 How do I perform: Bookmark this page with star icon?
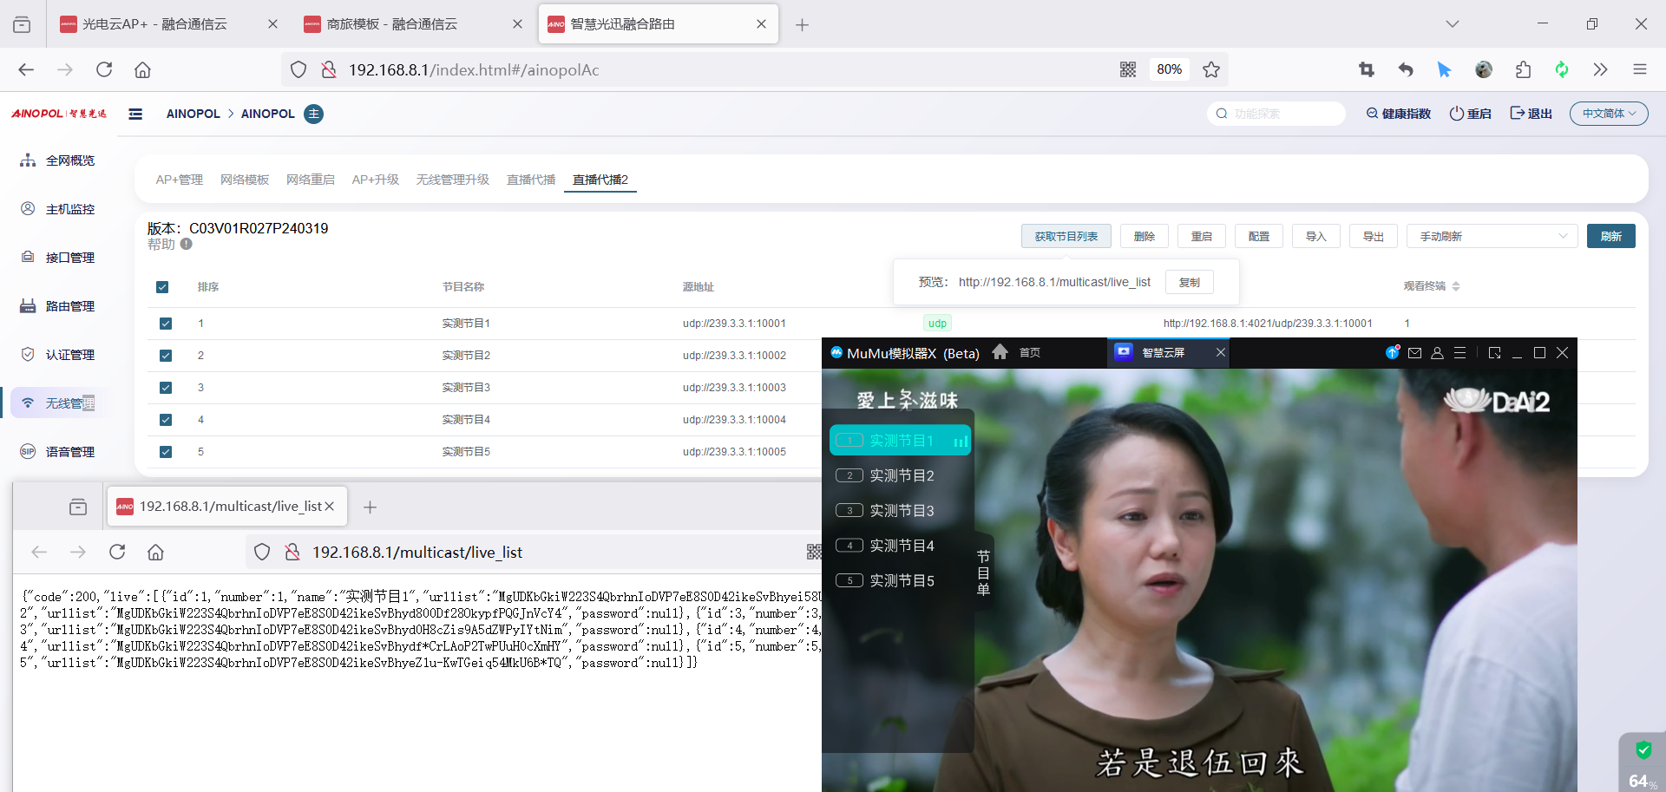1211,69
